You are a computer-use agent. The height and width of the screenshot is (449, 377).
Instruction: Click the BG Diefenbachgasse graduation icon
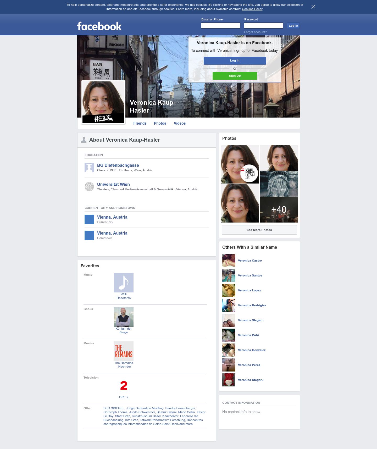(x=89, y=168)
